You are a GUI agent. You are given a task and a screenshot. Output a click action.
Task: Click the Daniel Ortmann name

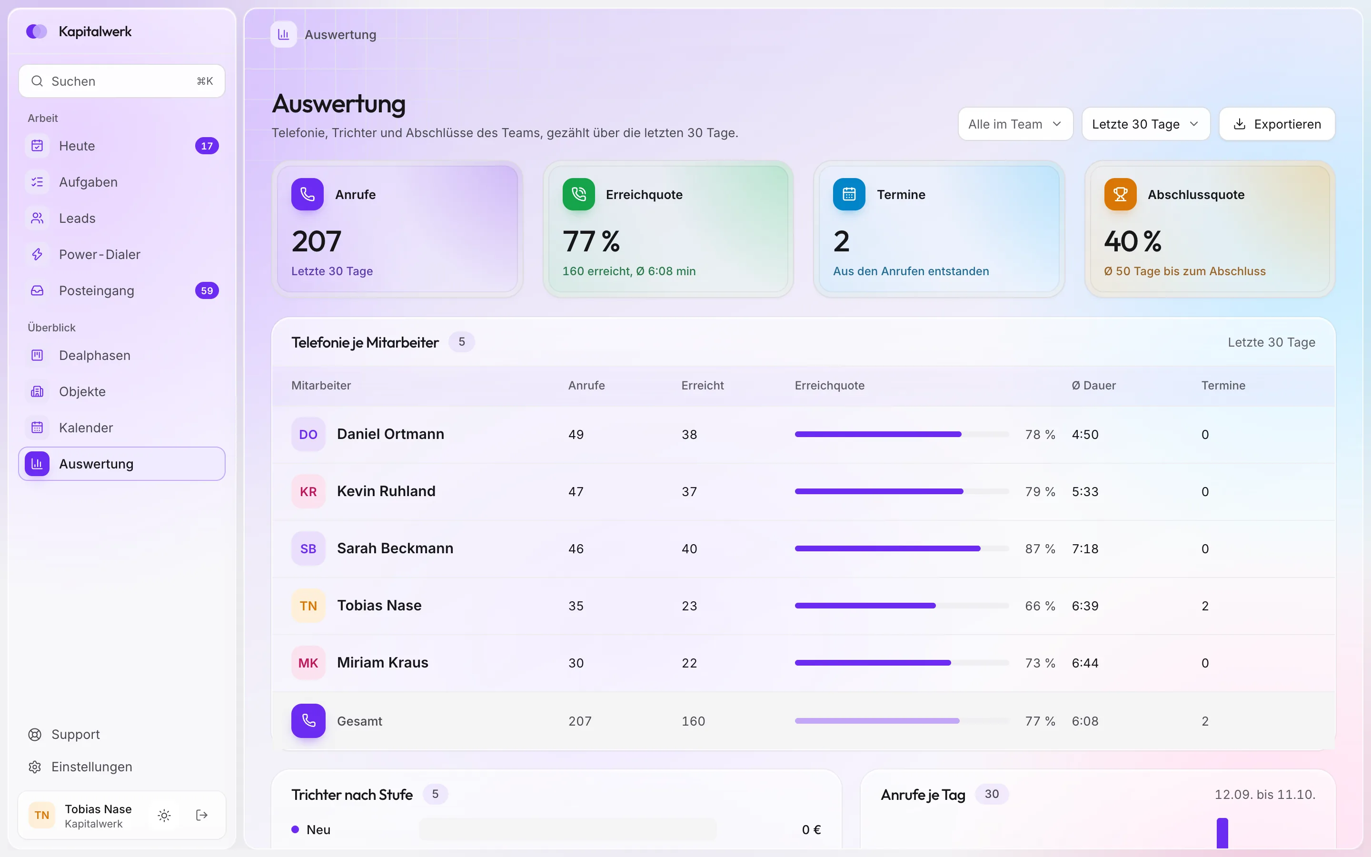click(390, 434)
